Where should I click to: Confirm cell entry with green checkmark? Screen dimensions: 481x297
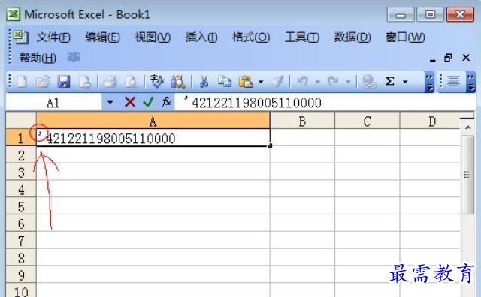tap(148, 102)
